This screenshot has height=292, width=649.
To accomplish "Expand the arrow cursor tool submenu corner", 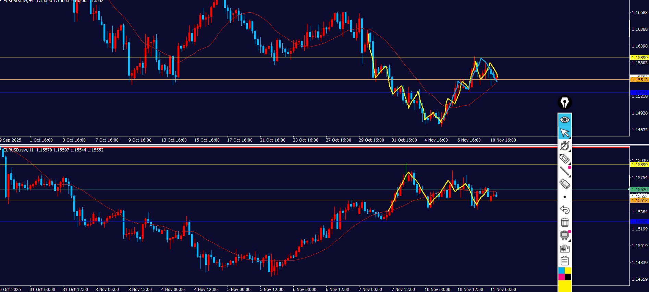I will [x=570, y=137].
